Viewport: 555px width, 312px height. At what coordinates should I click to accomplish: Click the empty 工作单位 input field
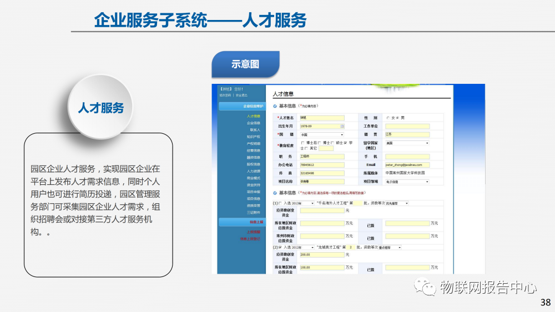pyautogui.click(x=407, y=126)
